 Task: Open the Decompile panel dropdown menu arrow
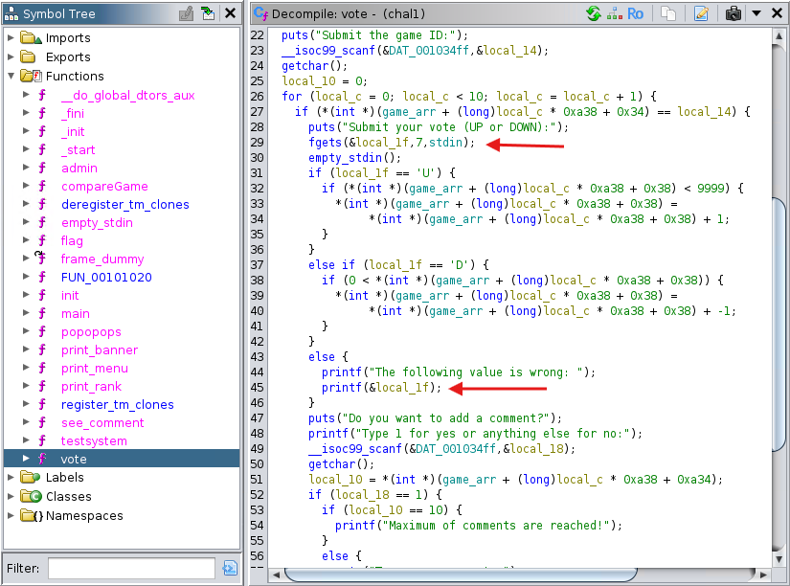pos(756,13)
